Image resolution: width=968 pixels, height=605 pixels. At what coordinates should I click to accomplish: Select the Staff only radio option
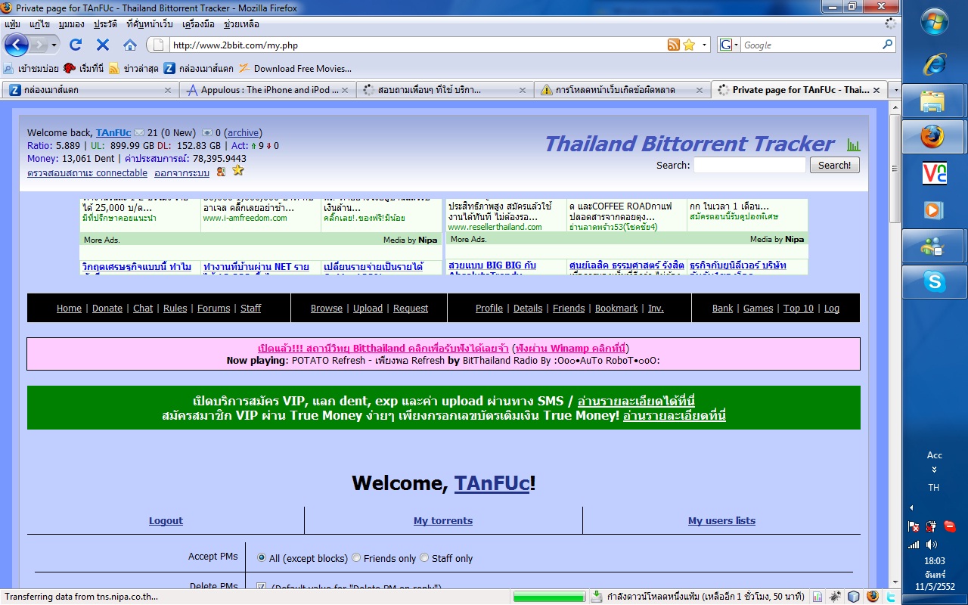tap(424, 558)
